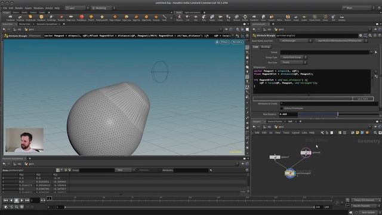This screenshot has height=215, width=382.
Task: Toggle detail display in Geometry Spreadsheet
Action: click(x=69, y=170)
